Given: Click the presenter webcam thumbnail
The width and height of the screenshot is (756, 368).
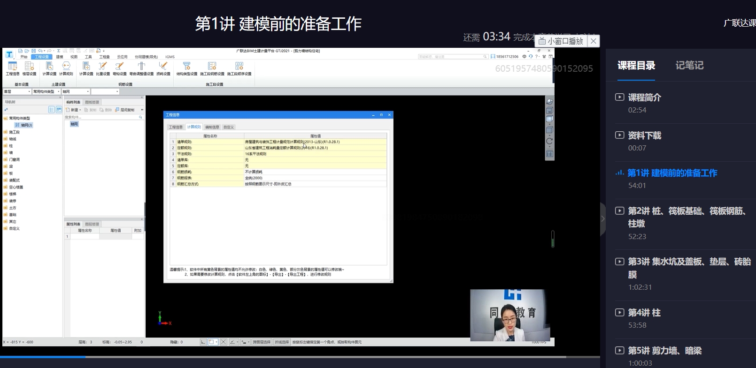Looking at the screenshot, I should pyautogui.click(x=510, y=315).
